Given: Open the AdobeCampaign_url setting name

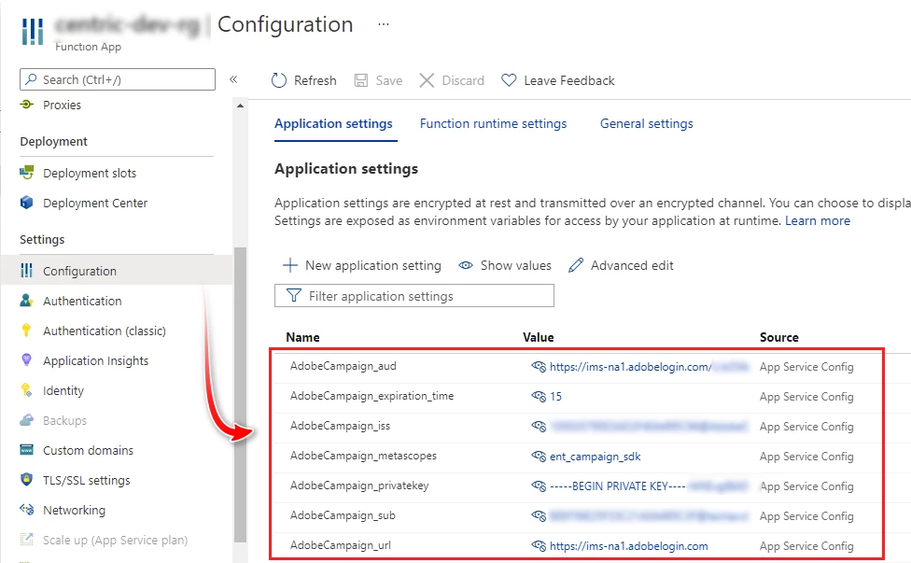Looking at the screenshot, I should [341, 545].
